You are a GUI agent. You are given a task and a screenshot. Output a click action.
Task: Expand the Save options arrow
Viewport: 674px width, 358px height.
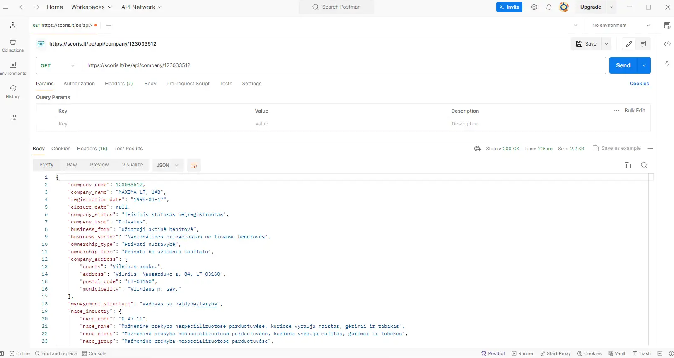(606, 44)
